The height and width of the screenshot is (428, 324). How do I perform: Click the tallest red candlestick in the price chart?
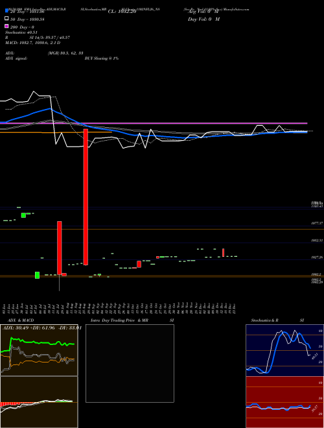86,196
